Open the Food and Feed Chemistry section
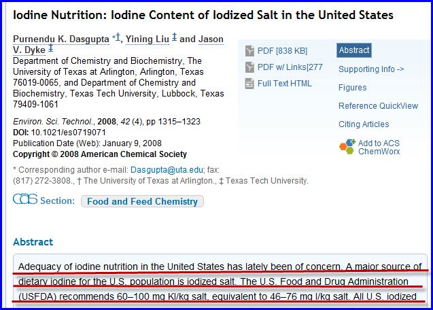 click(142, 201)
